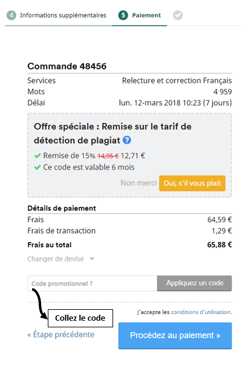Viewport: 245px width, 366px height.
Task: Click Procédez au paiement button
Action: tap(175, 335)
